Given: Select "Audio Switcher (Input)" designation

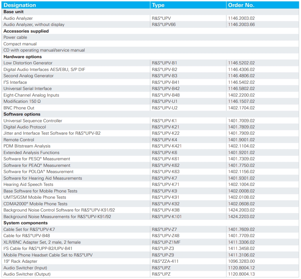Looking at the screenshot, I should [x=25, y=268].
